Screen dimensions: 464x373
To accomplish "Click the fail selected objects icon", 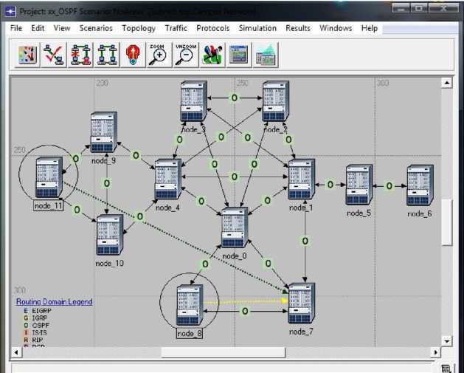I will pyautogui.click(x=80, y=55).
